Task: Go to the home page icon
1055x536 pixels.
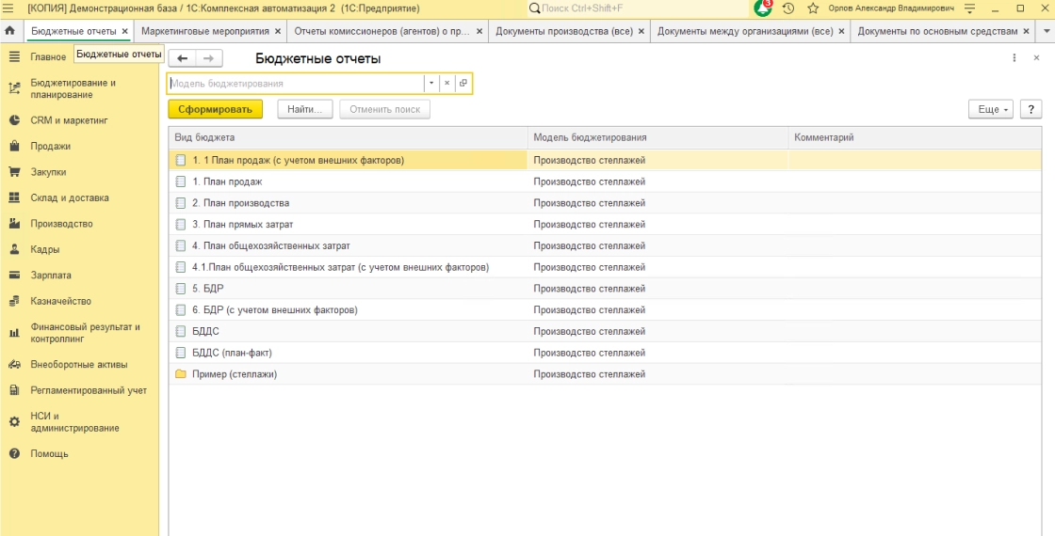Action: pyautogui.click(x=9, y=31)
